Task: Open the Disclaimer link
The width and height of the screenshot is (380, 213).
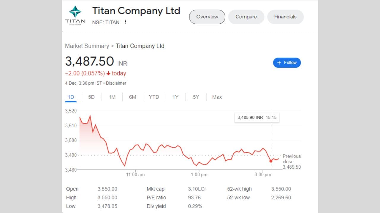Action: click(116, 83)
